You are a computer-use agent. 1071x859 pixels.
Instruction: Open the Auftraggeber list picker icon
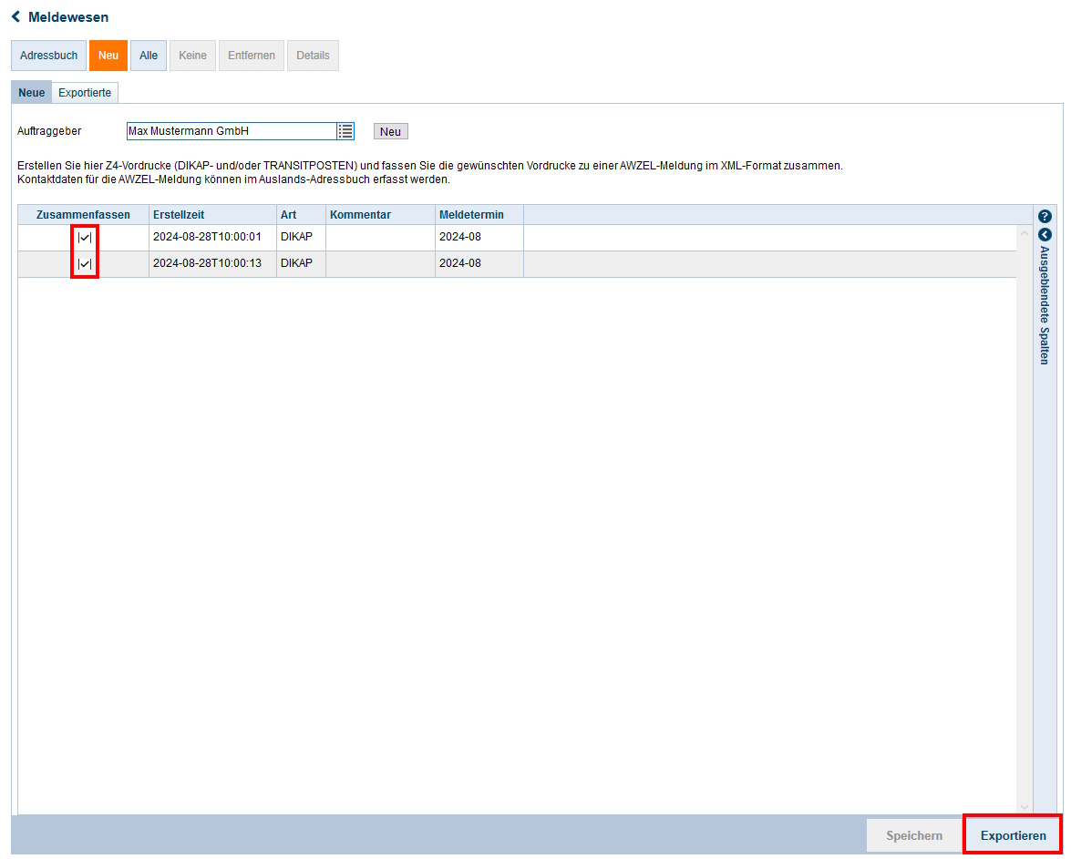pyautogui.click(x=345, y=131)
